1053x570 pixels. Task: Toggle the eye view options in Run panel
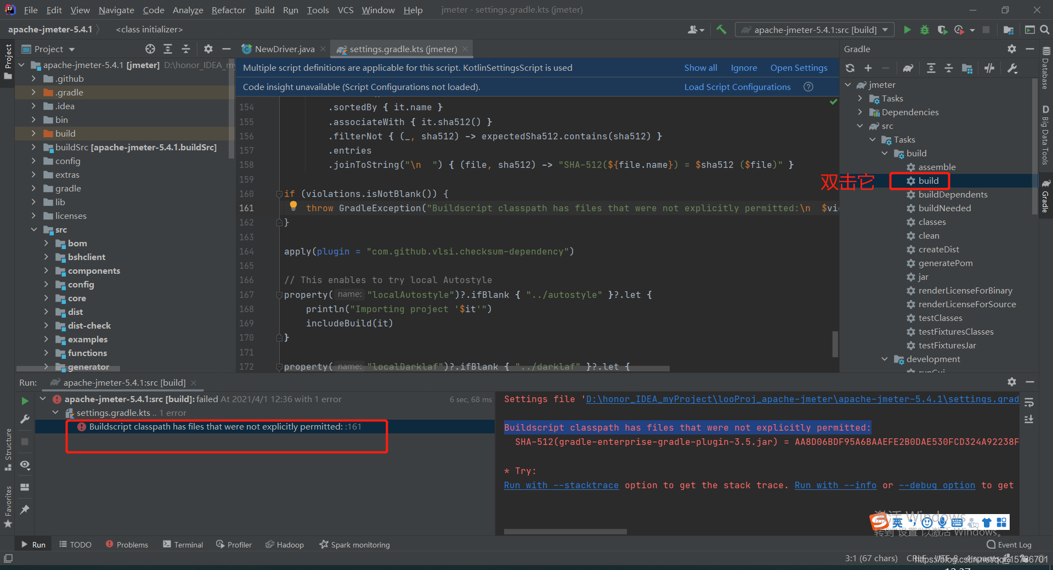[25, 465]
